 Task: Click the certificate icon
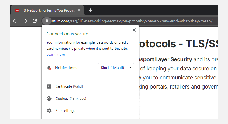pos(49,86)
